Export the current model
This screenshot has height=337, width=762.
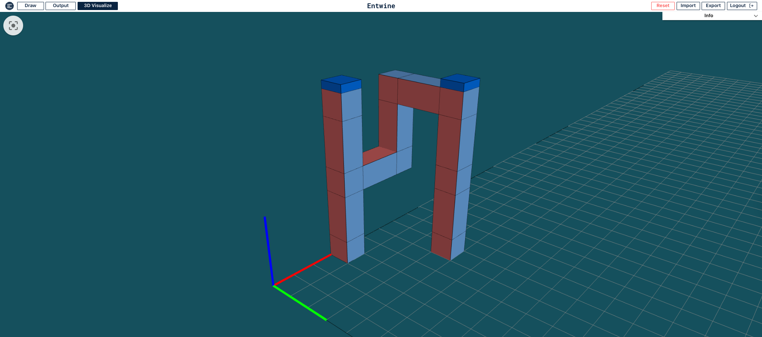pyautogui.click(x=713, y=6)
